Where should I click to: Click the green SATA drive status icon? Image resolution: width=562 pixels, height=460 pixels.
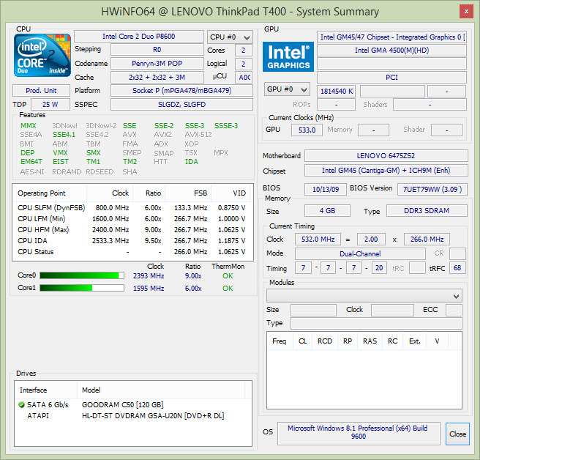click(21, 405)
